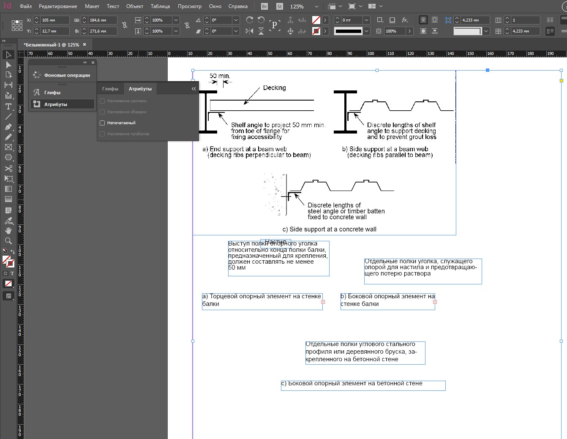Open the Макет menu

tap(92, 6)
